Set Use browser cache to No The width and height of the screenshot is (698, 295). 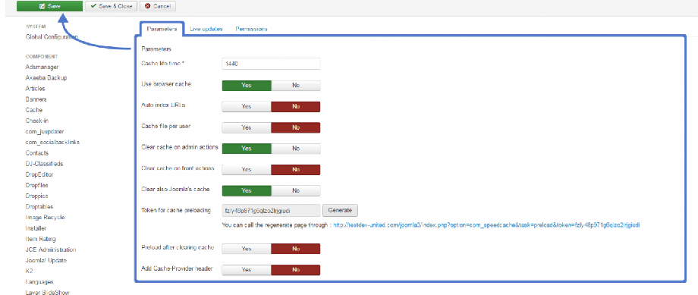[296, 86]
